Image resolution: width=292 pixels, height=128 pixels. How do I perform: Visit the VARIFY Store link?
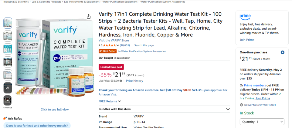pyautogui.click(x=114, y=40)
